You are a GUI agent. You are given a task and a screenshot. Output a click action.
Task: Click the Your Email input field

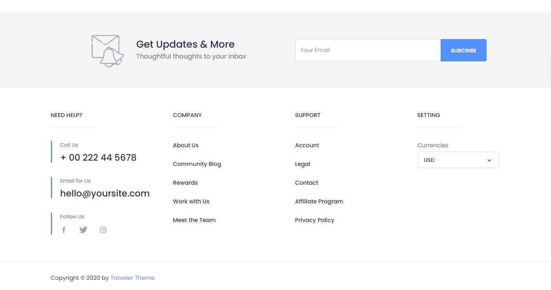pos(367,50)
